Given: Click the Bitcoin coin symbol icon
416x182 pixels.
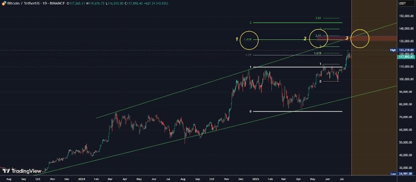Looking at the screenshot, I should tap(4, 3).
